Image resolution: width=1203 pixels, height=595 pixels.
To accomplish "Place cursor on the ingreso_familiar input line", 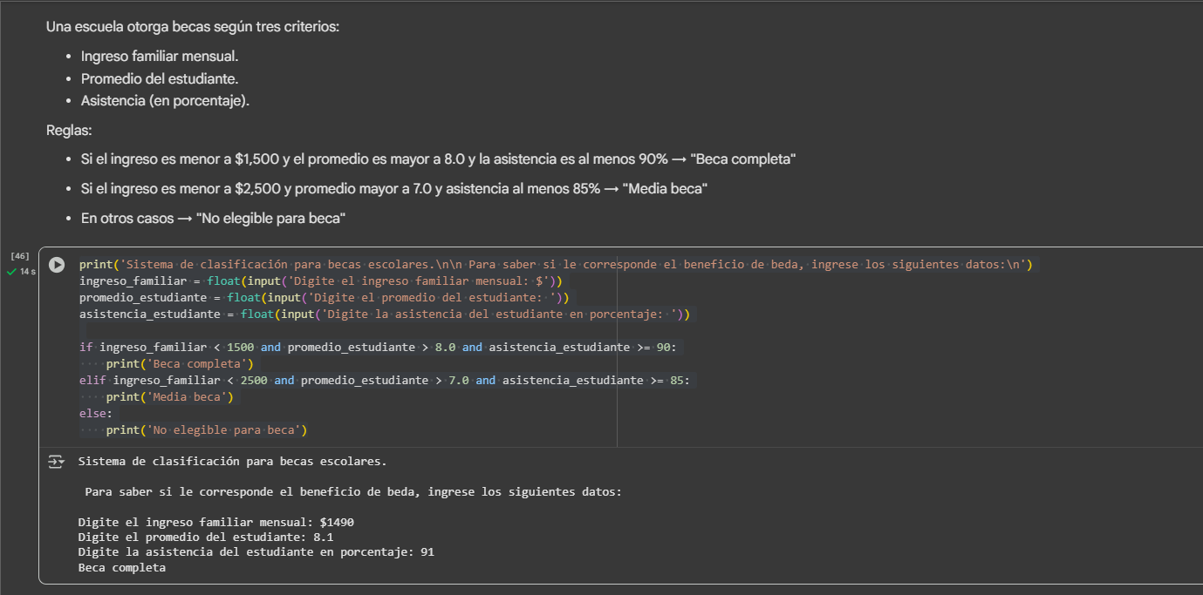I will pyautogui.click(x=323, y=281).
